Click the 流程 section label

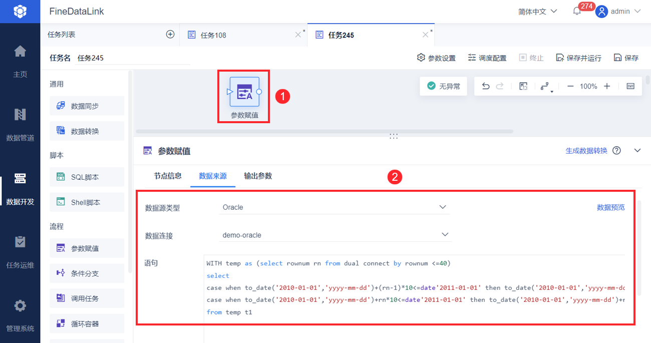[57, 226]
